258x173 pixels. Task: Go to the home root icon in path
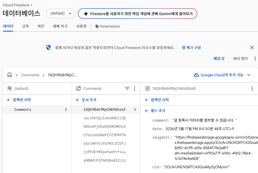coord(10,75)
